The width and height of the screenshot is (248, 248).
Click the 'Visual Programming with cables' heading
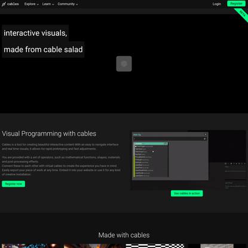tap(49, 134)
